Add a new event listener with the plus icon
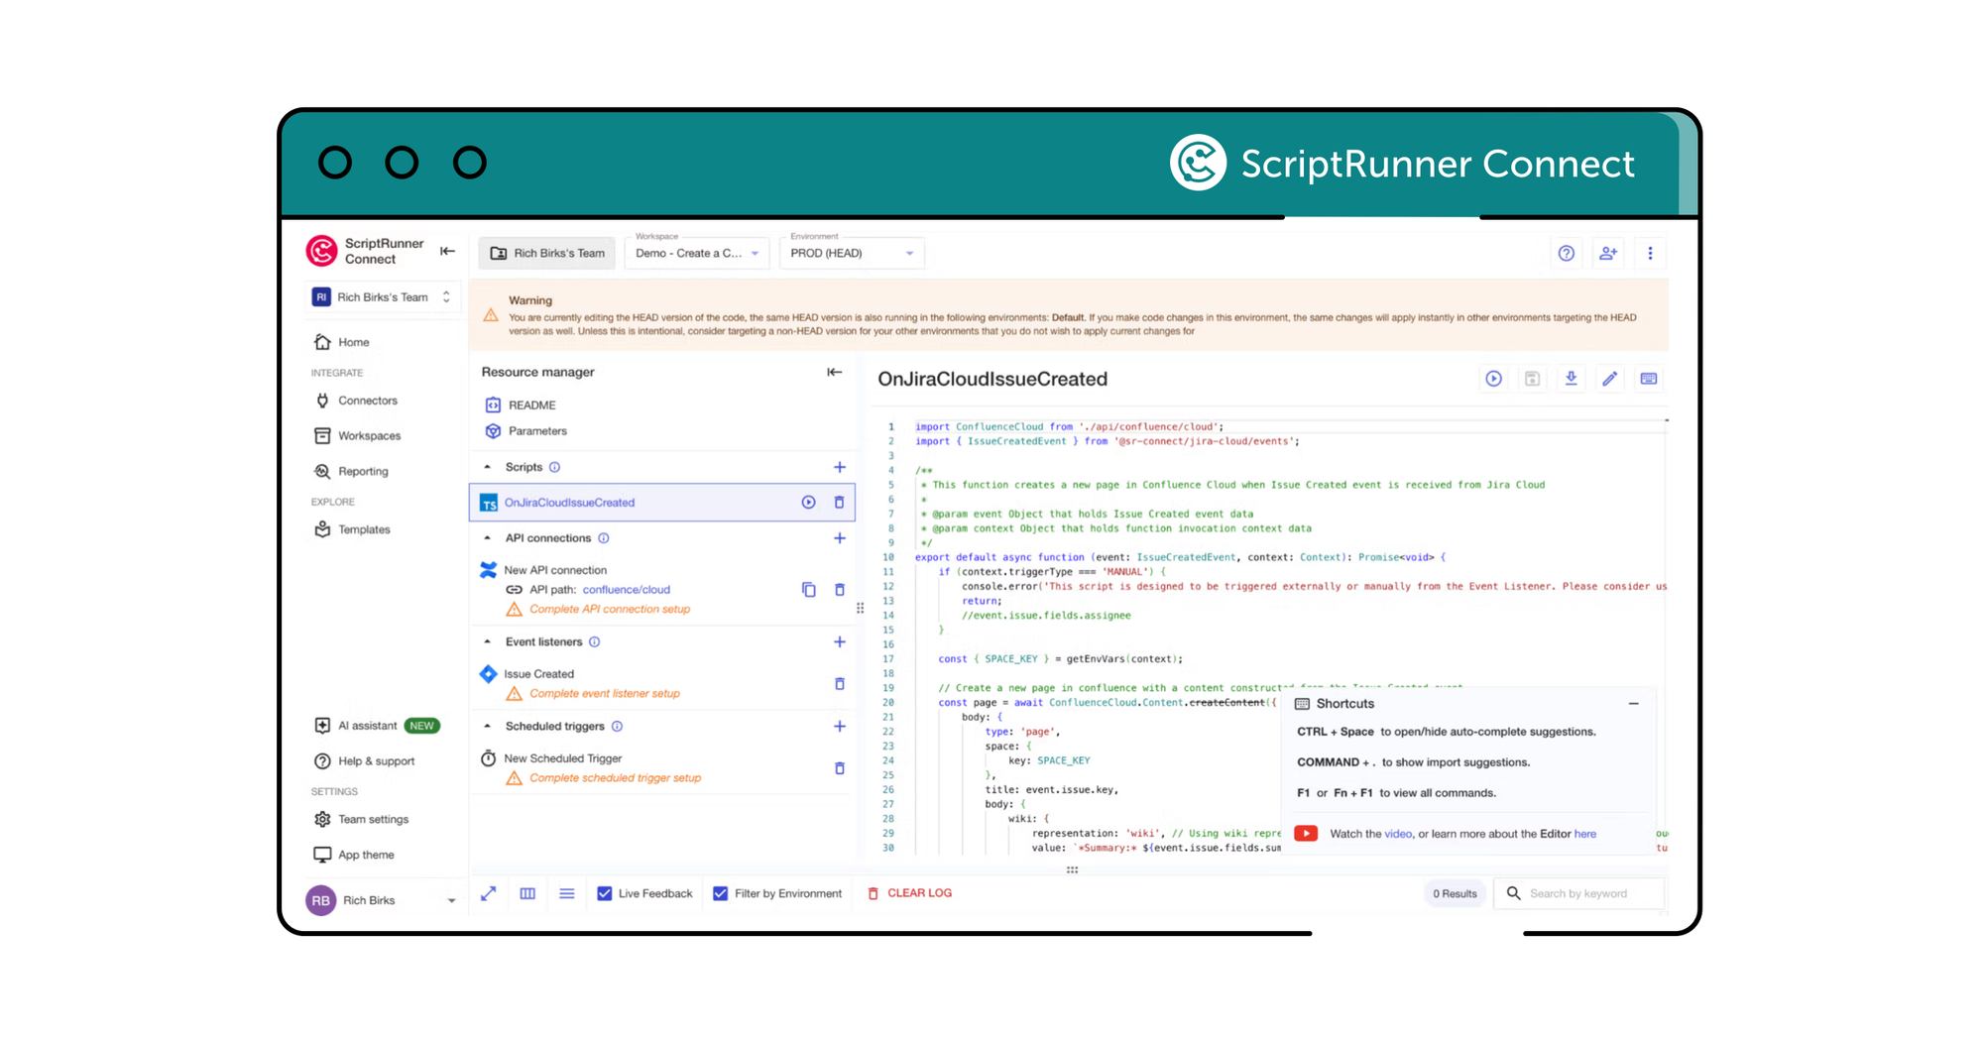Screen dimensions: 1983x1041 (x=840, y=642)
